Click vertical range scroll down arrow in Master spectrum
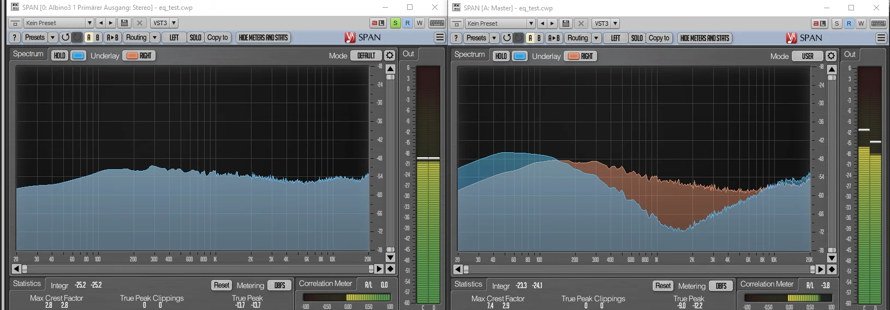The image size is (890, 310). 832,258
